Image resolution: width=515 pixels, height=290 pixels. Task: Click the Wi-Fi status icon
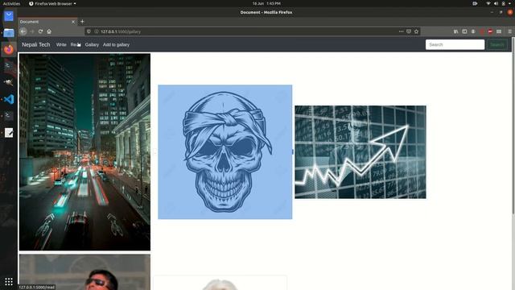click(488, 3)
